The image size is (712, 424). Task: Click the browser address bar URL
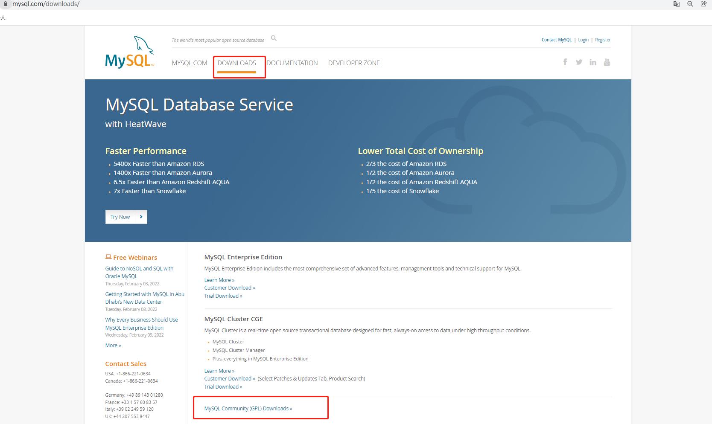coord(46,4)
